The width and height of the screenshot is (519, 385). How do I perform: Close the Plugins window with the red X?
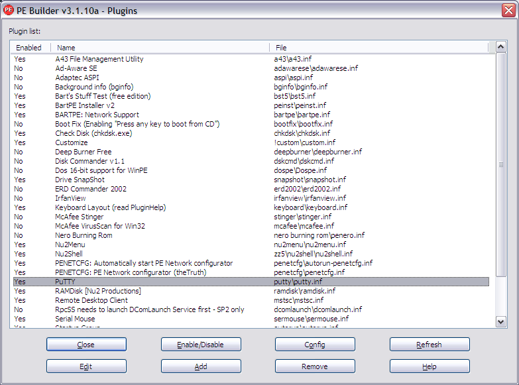[x=508, y=10]
